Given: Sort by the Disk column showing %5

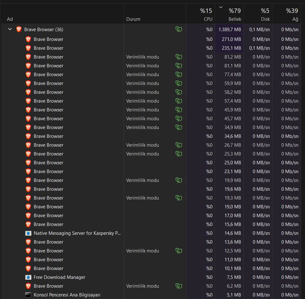Looking at the screenshot, I should 258,14.
